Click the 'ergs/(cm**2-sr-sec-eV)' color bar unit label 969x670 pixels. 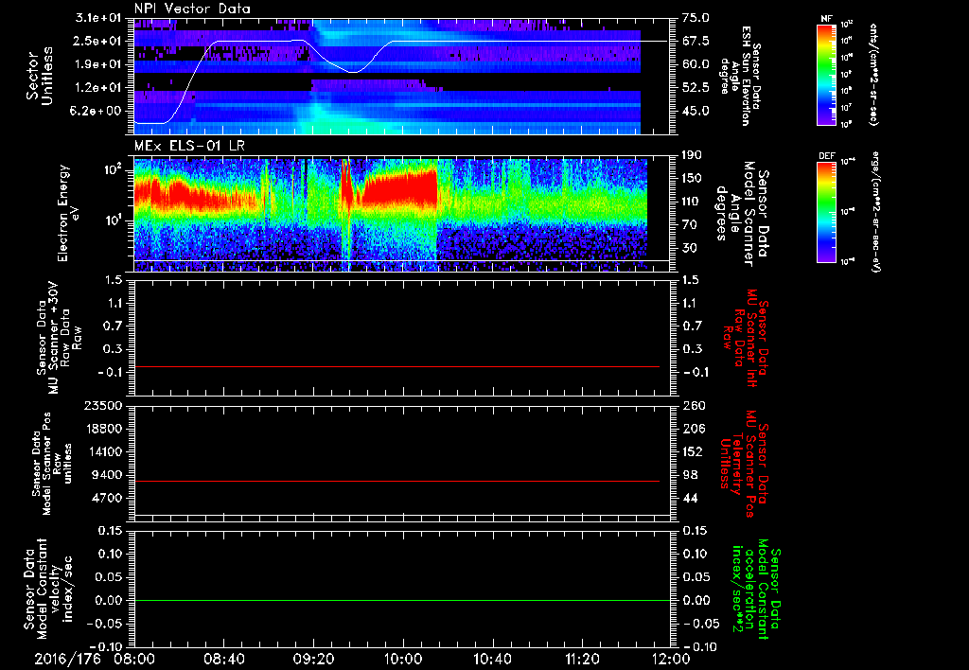(875, 211)
